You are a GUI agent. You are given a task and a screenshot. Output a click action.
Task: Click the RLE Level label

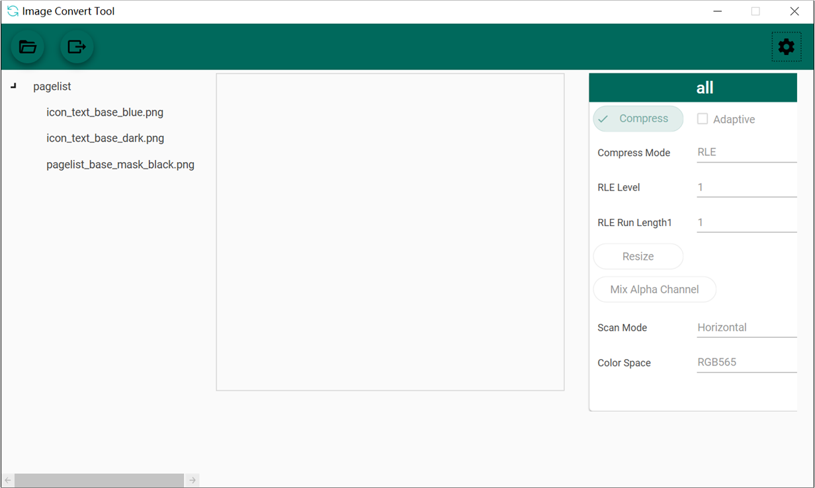[x=619, y=188]
